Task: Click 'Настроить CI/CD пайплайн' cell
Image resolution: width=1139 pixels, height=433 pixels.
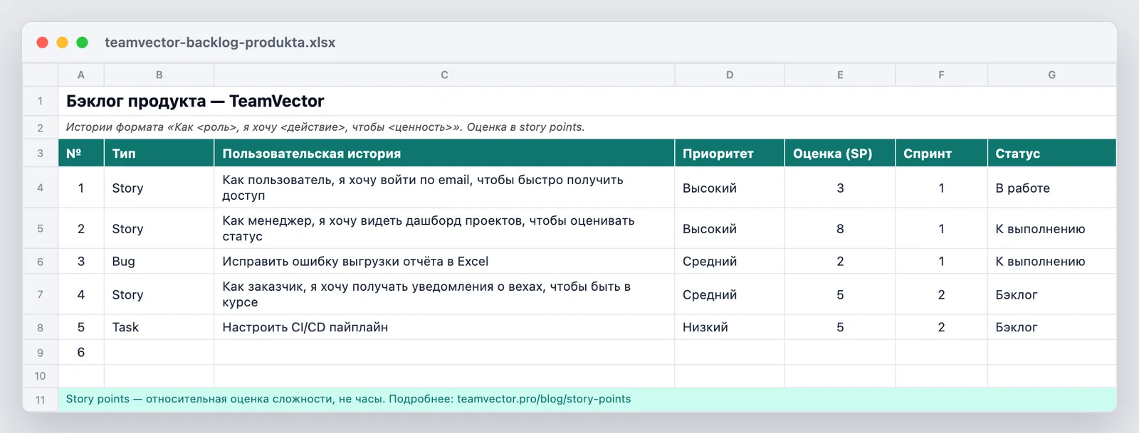Action: (x=444, y=327)
